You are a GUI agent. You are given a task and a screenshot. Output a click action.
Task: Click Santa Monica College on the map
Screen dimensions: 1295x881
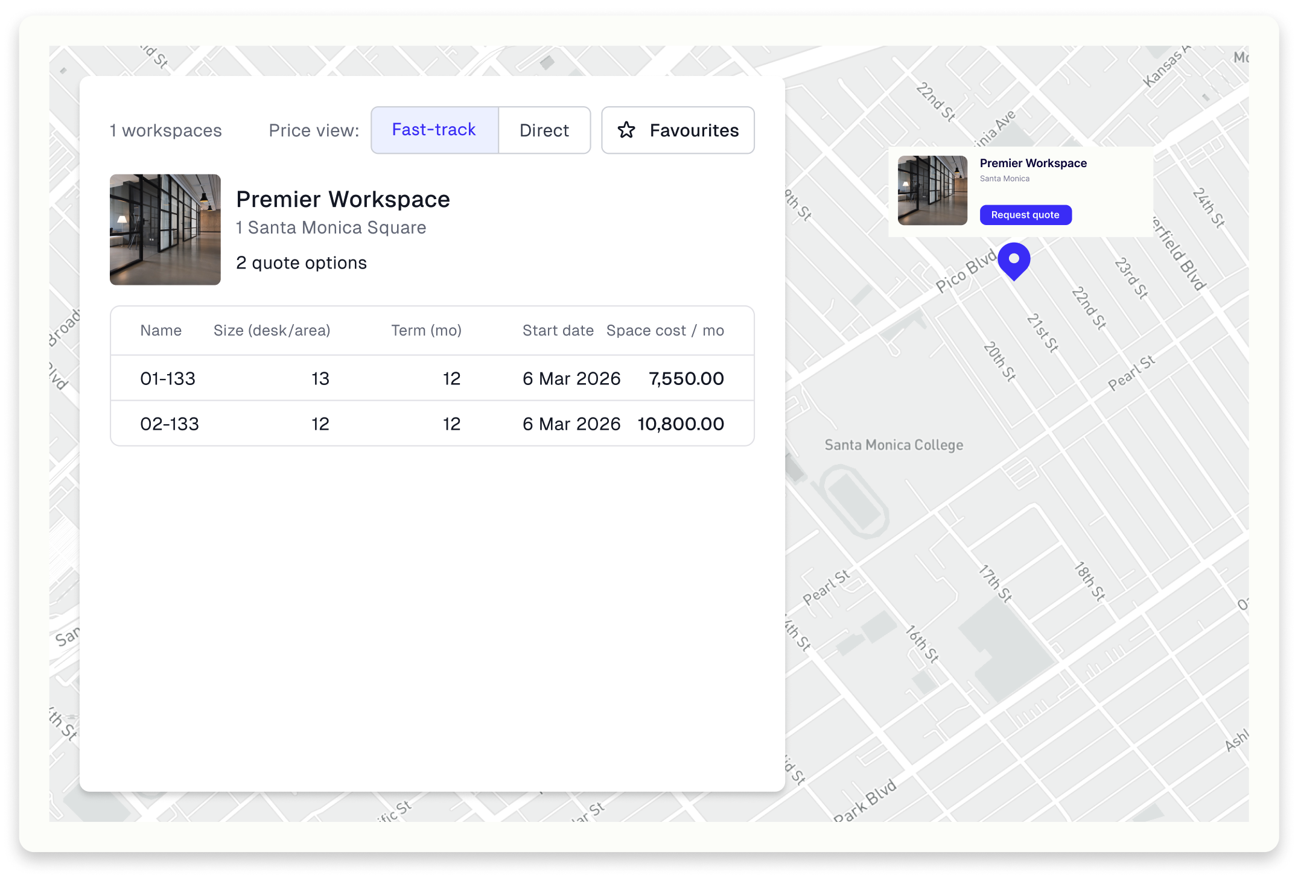click(x=894, y=445)
